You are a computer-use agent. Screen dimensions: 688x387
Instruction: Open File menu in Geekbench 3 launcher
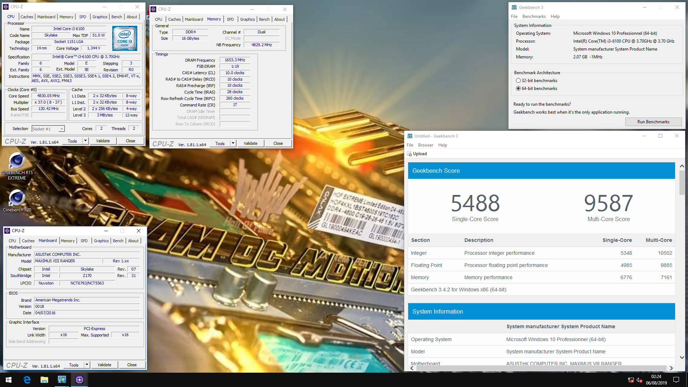tap(514, 16)
